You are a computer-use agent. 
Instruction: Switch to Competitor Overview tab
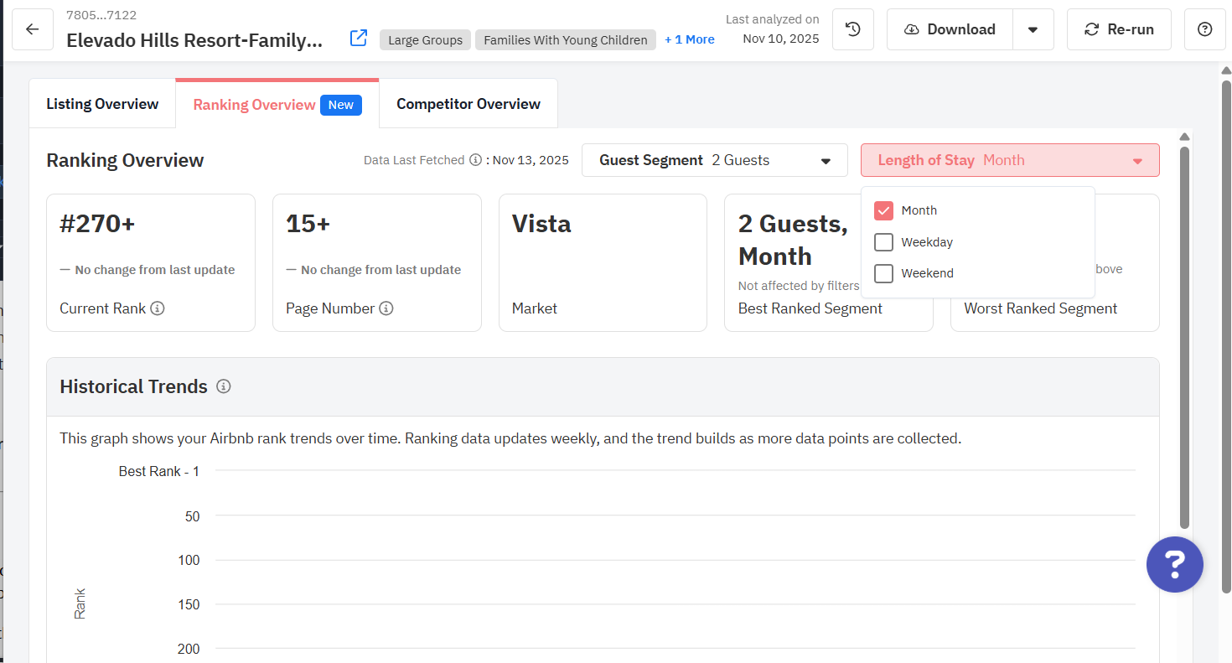coord(468,104)
